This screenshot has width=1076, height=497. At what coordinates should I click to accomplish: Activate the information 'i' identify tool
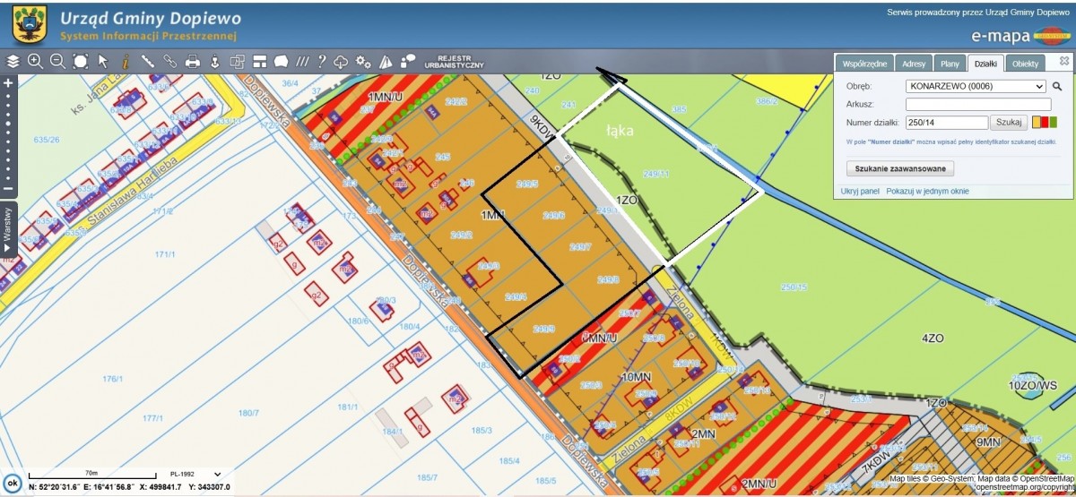click(126, 62)
